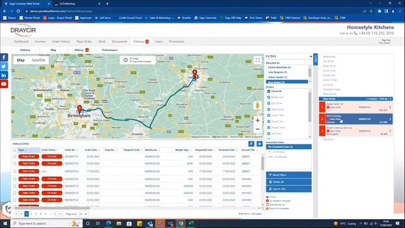Toggle third driver checkbox below Check All
This screenshot has width=405, height=228.
pos(268,110)
